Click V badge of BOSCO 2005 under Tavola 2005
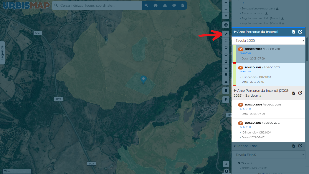 (241, 49)
